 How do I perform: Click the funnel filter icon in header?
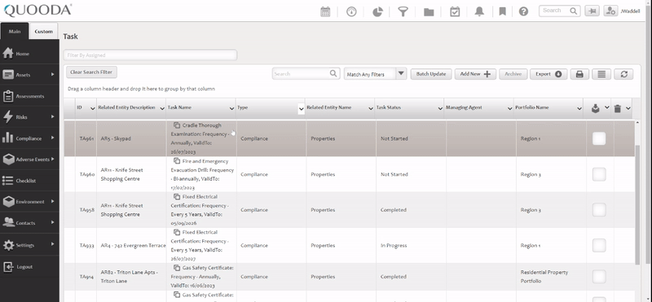(403, 11)
